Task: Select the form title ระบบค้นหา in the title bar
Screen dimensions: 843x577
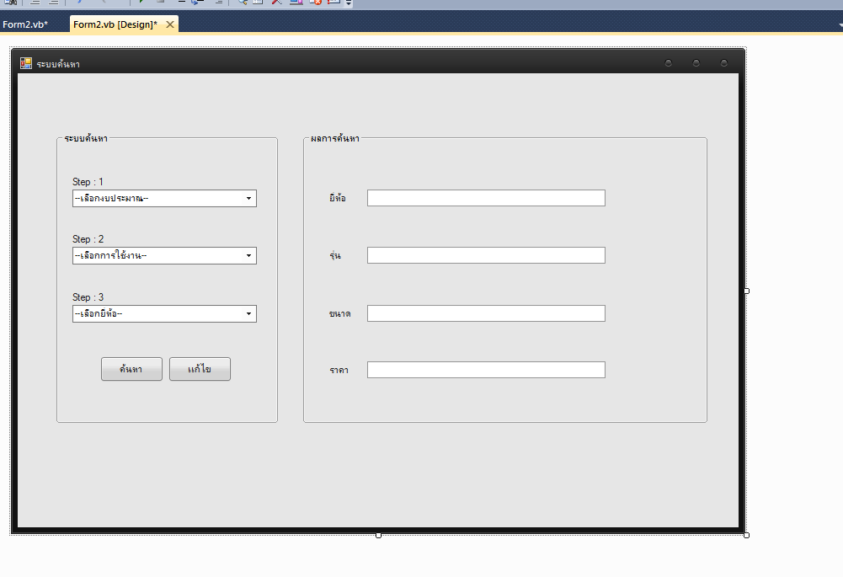Action: coord(58,64)
